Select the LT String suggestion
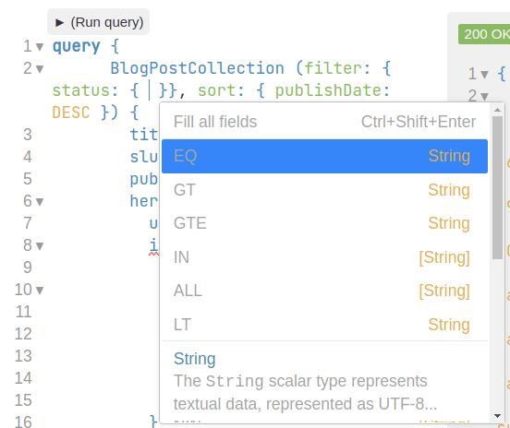Screen dimensions: 510x428 point(324,324)
